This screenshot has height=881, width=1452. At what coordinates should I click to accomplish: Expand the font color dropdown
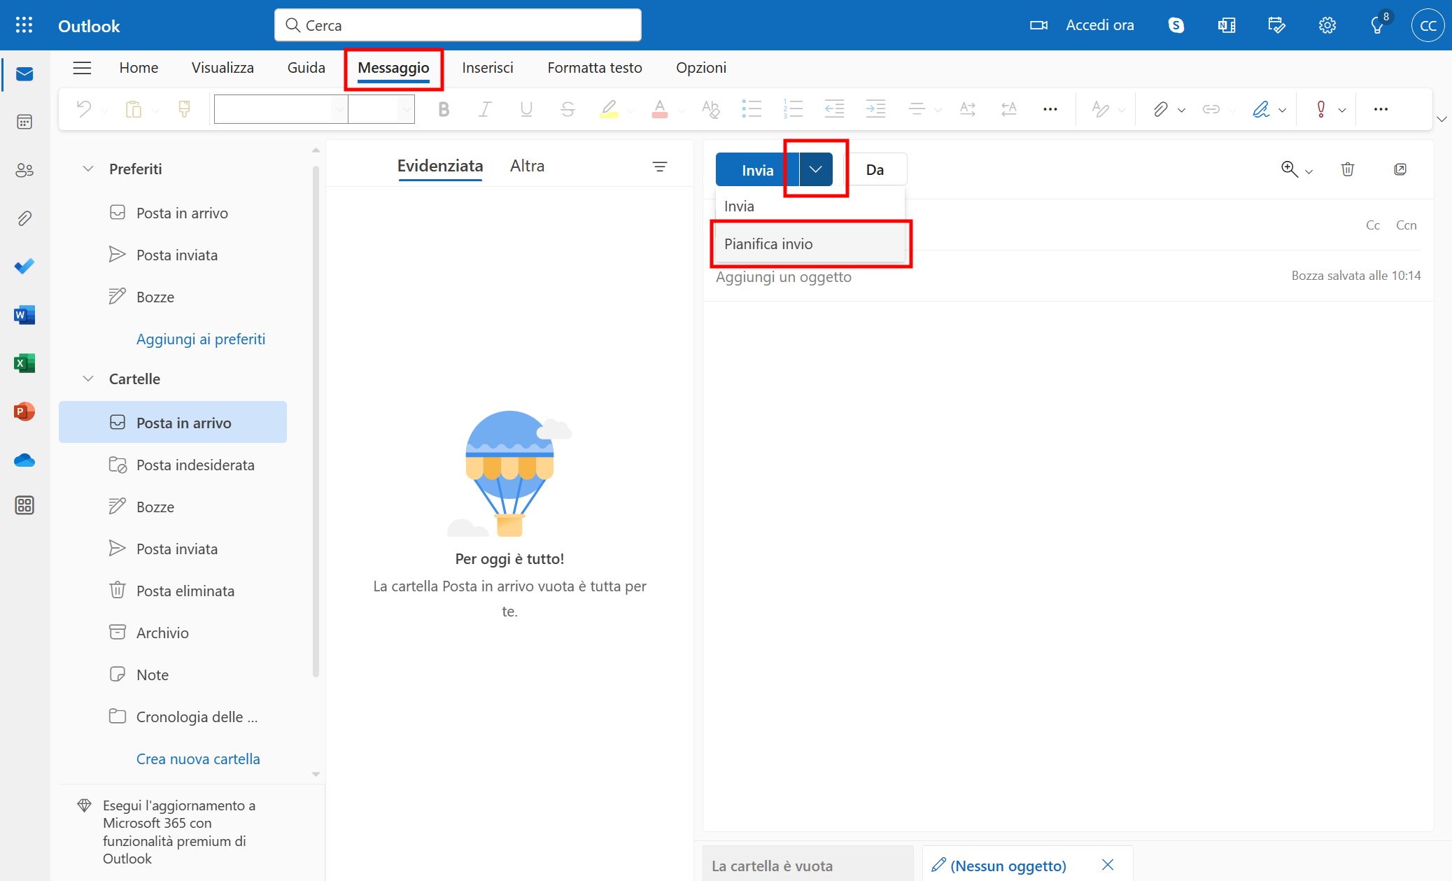click(x=681, y=109)
